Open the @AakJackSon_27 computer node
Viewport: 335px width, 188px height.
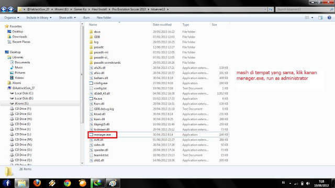pyautogui.click(x=23, y=88)
